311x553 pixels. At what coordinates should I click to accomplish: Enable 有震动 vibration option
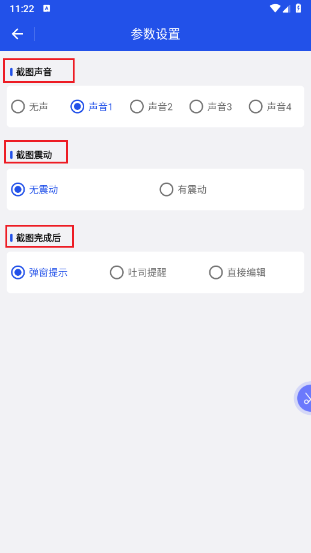(x=183, y=189)
